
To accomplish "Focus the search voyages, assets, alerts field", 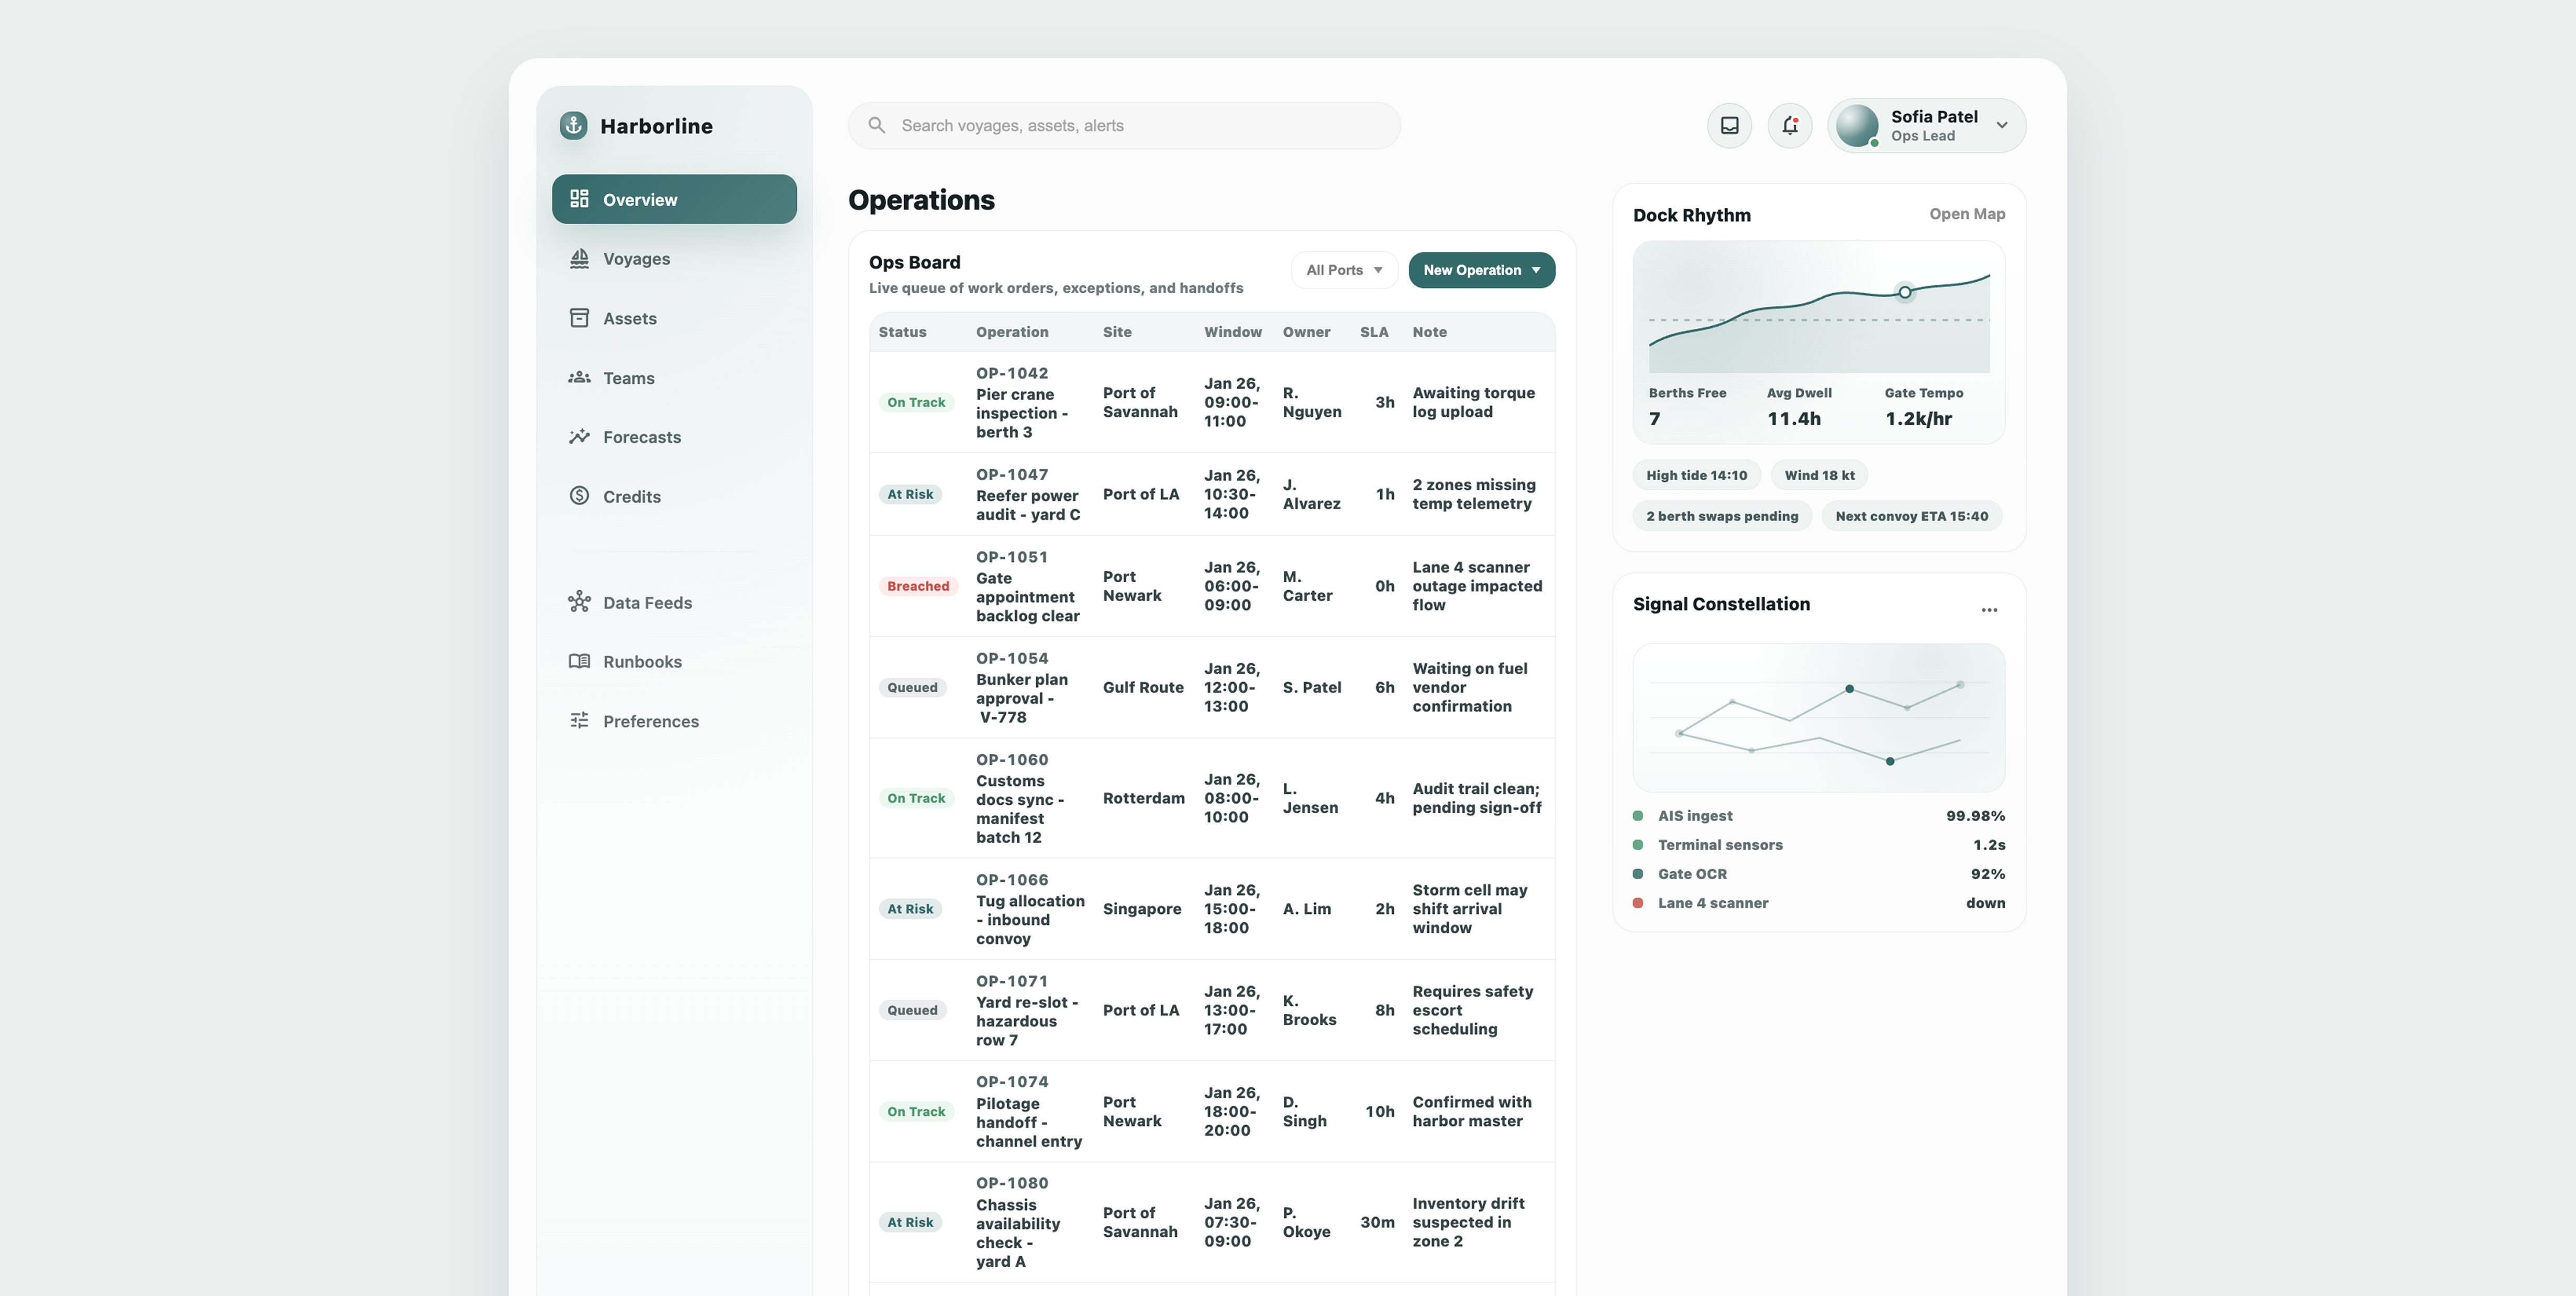I will point(1124,126).
